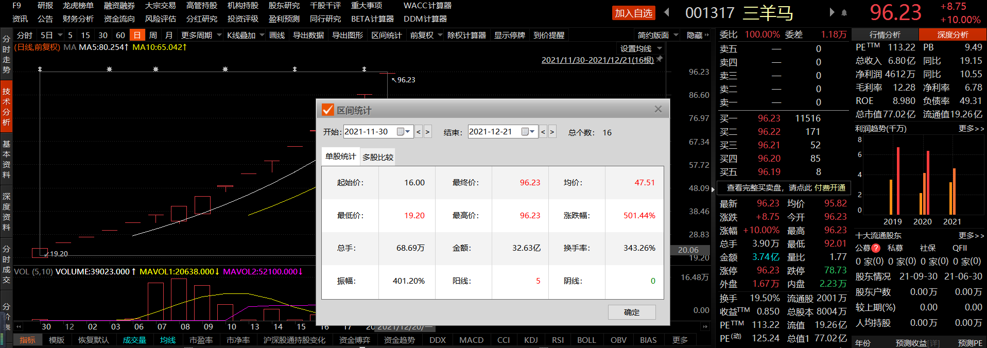Click the pin icon beside date range
Image resolution: width=987 pixels, height=348 pixels.
pyautogui.click(x=660, y=59)
